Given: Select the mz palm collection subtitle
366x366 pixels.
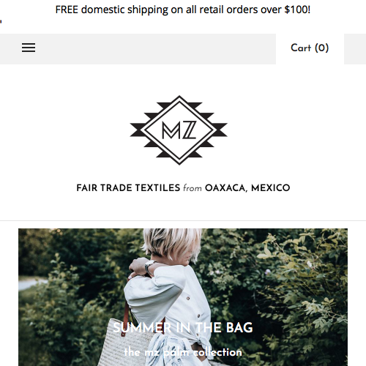Looking at the screenshot, I should click(x=183, y=352).
